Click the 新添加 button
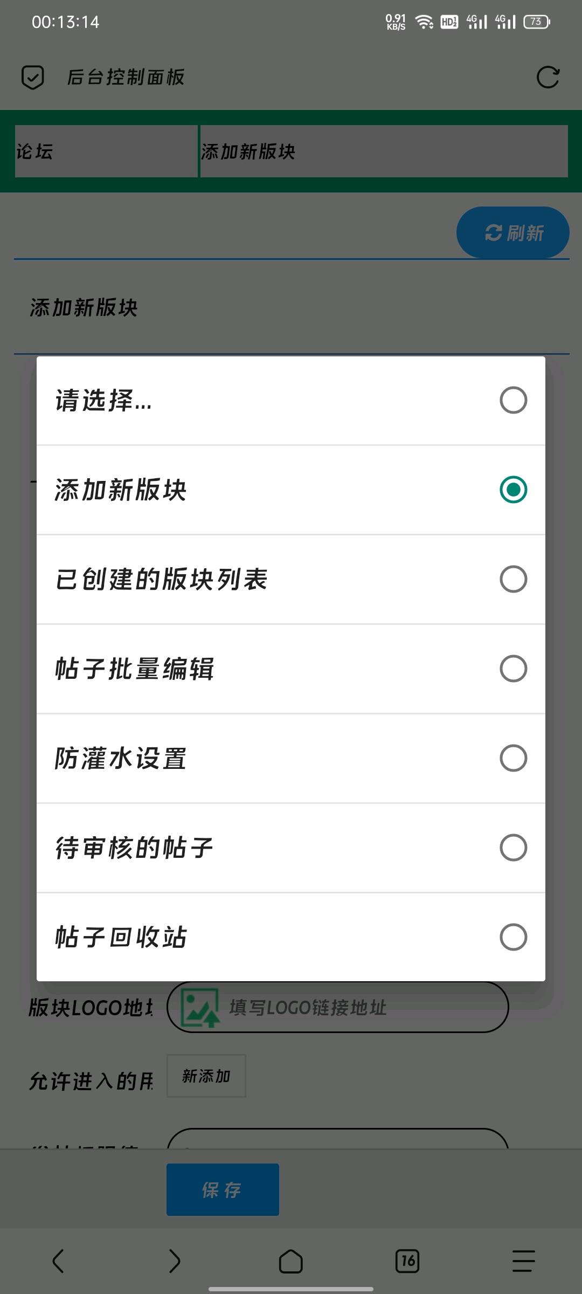 click(206, 1076)
